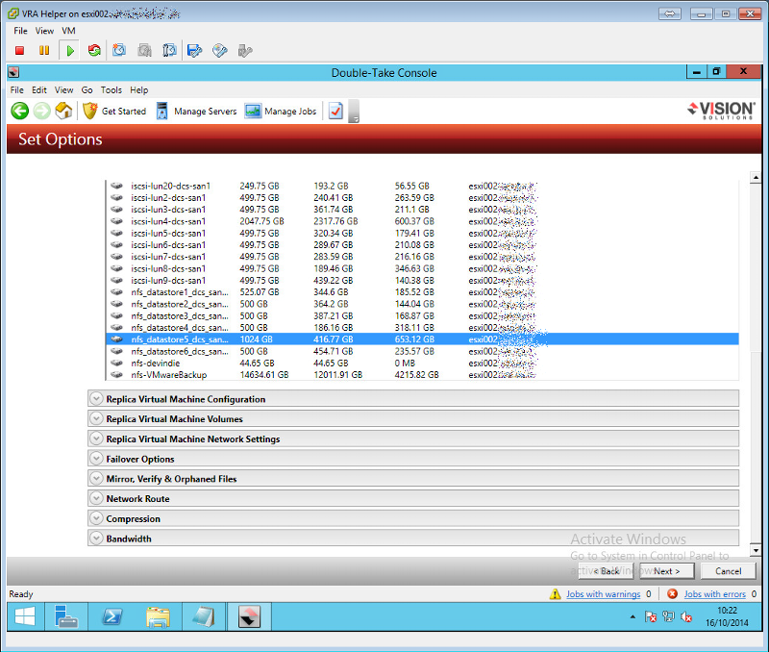Click the faded green forward arrow
The height and width of the screenshot is (652, 769).
[42, 111]
